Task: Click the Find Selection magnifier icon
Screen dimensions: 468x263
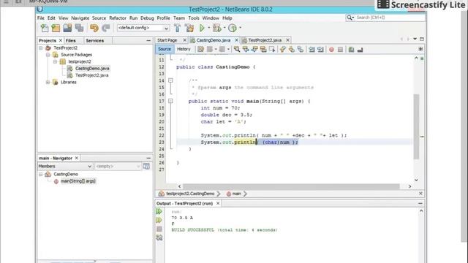Action: point(237,49)
